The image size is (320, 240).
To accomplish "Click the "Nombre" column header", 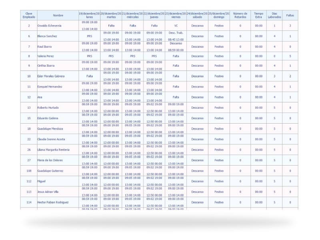I will point(58,15).
